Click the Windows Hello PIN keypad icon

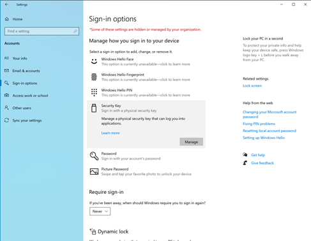94,92
